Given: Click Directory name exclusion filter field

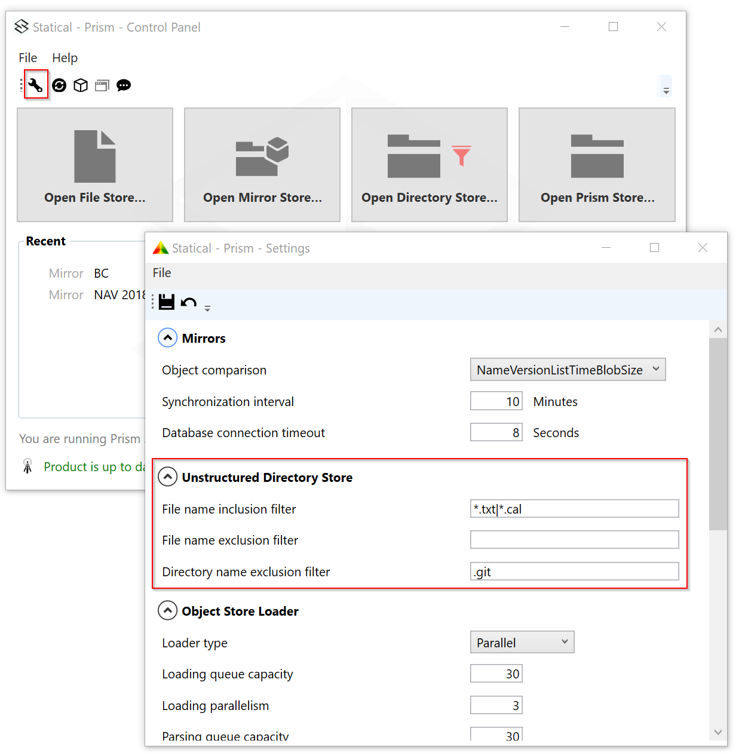Looking at the screenshot, I should coord(575,571).
